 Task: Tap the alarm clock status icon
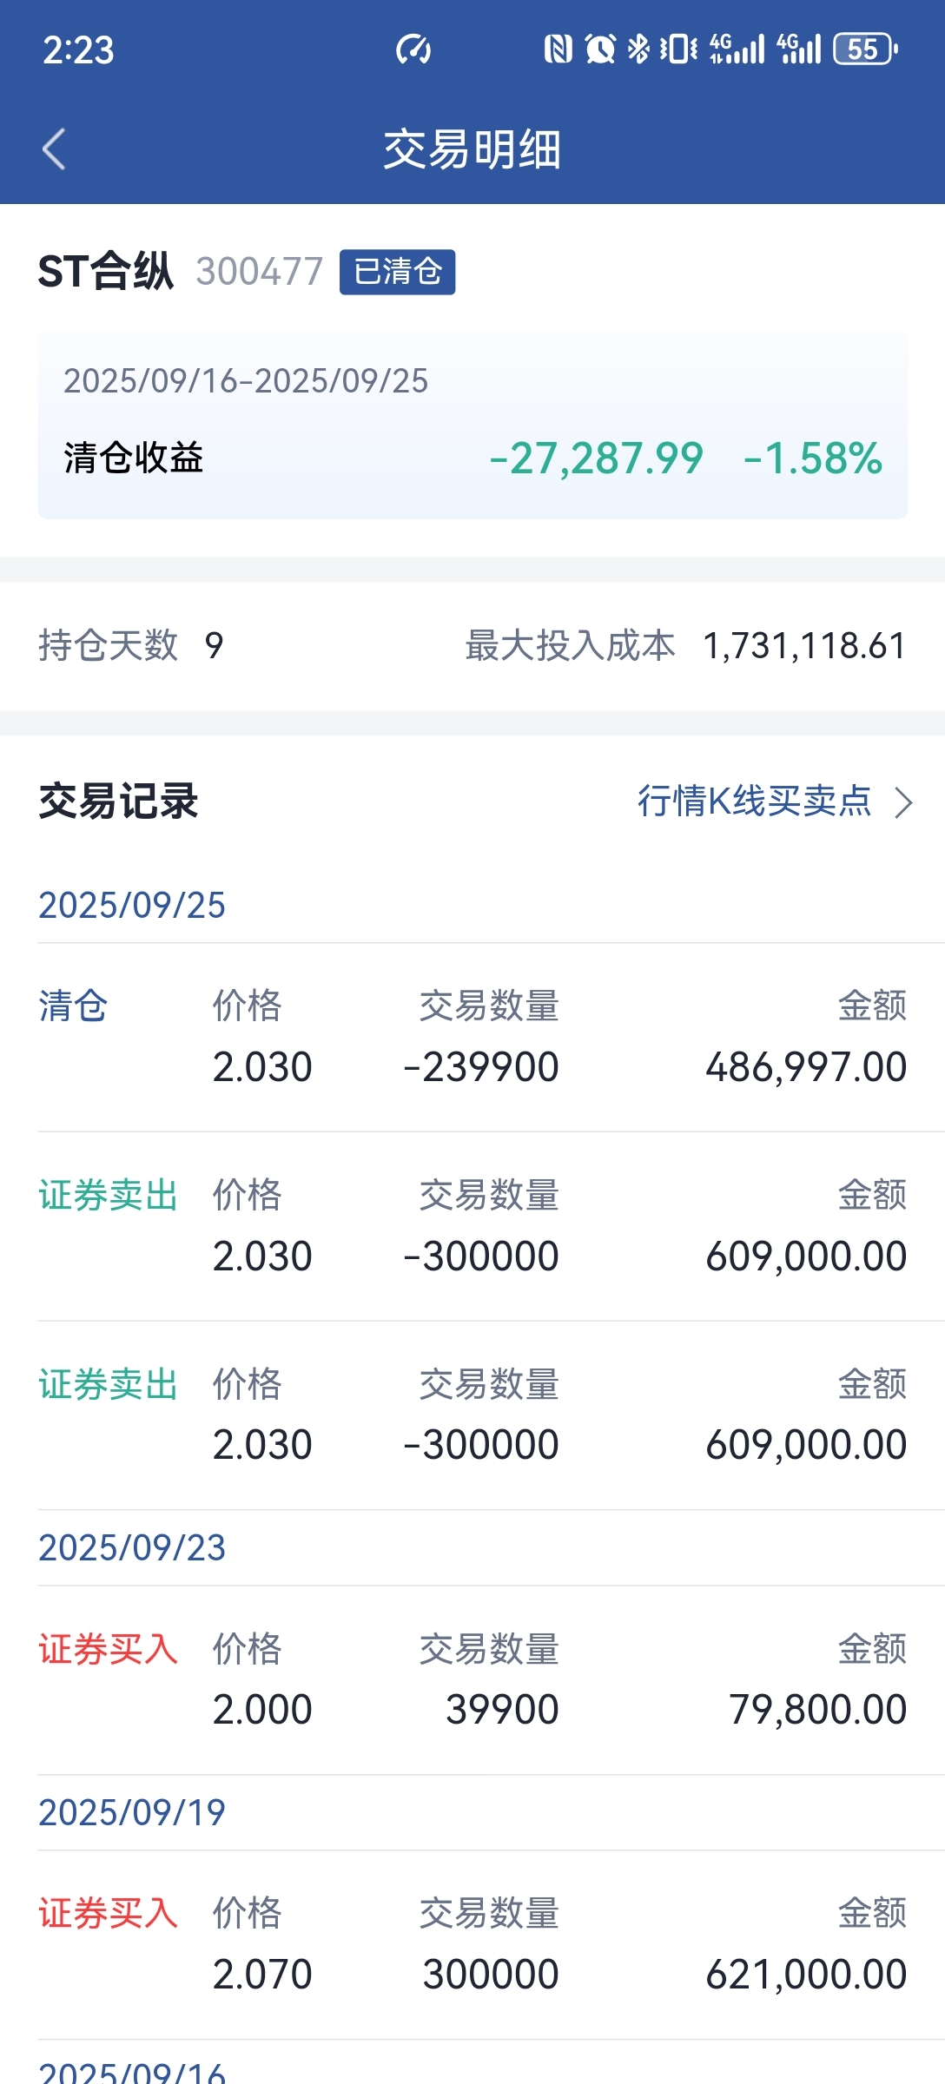click(600, 49)
